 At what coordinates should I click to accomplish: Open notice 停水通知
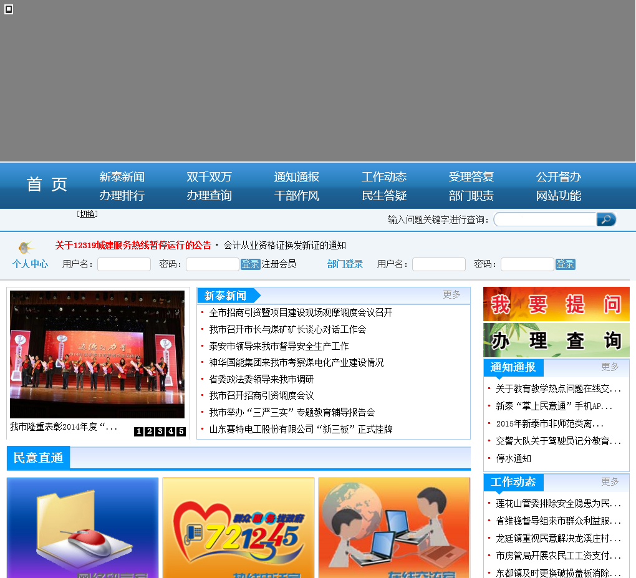tap(514, 459)
